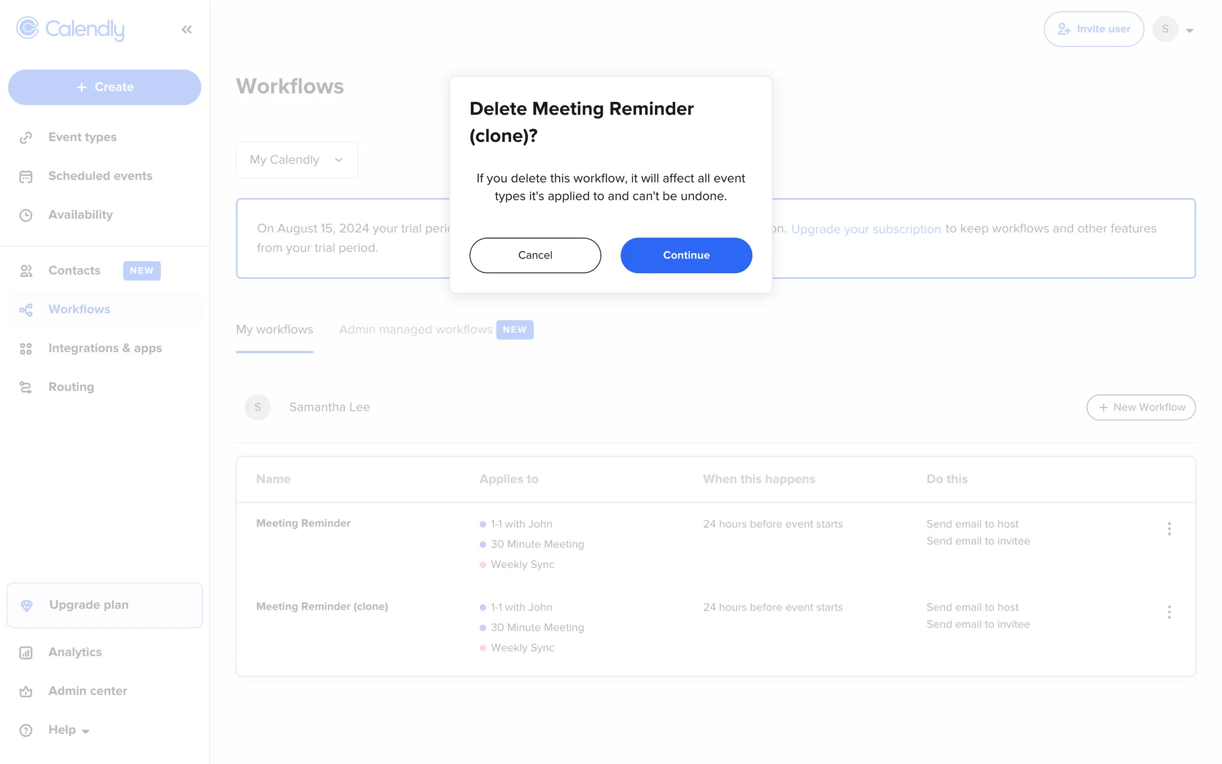Open Analytics chart icon
Viewport: 1222px width, 764px height.
pos(25,653)
